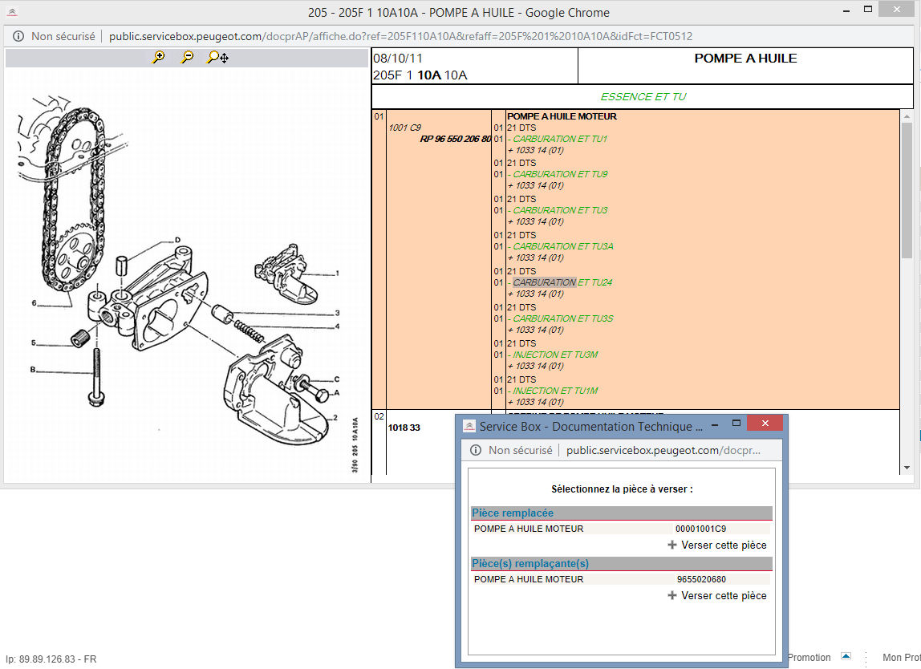The height and width of the screenshot is (669, 921).
Task: Click site info icon in Service Box popup
Action: (477, 450)
